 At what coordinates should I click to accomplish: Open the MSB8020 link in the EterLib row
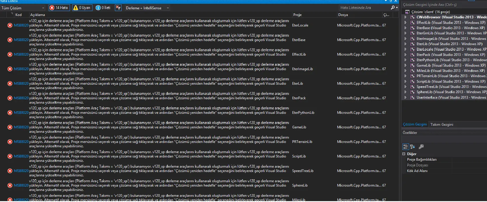21,84
